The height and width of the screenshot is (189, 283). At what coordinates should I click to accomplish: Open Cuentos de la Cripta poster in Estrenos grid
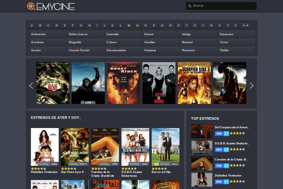pos(105,147)
